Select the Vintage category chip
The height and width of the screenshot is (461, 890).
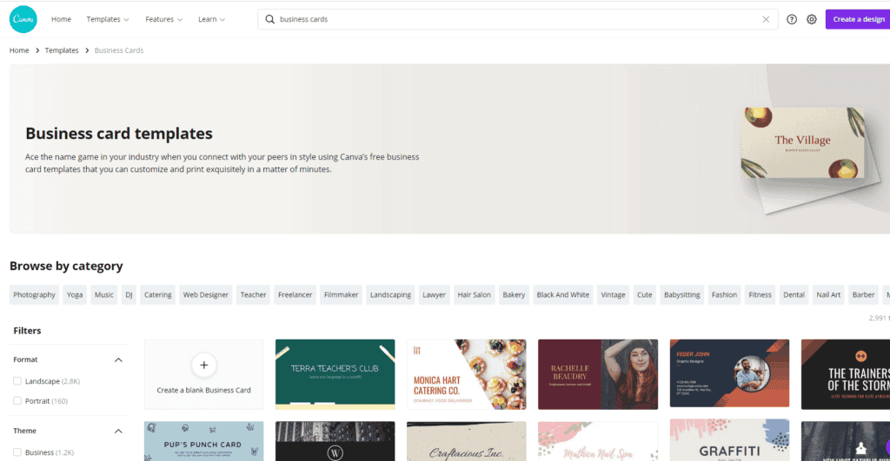click(x=613, y=295)
